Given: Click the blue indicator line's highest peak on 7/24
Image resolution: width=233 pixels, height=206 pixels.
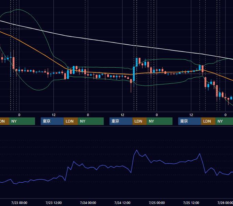Looking at the screenshot, I should coord(137,150).
